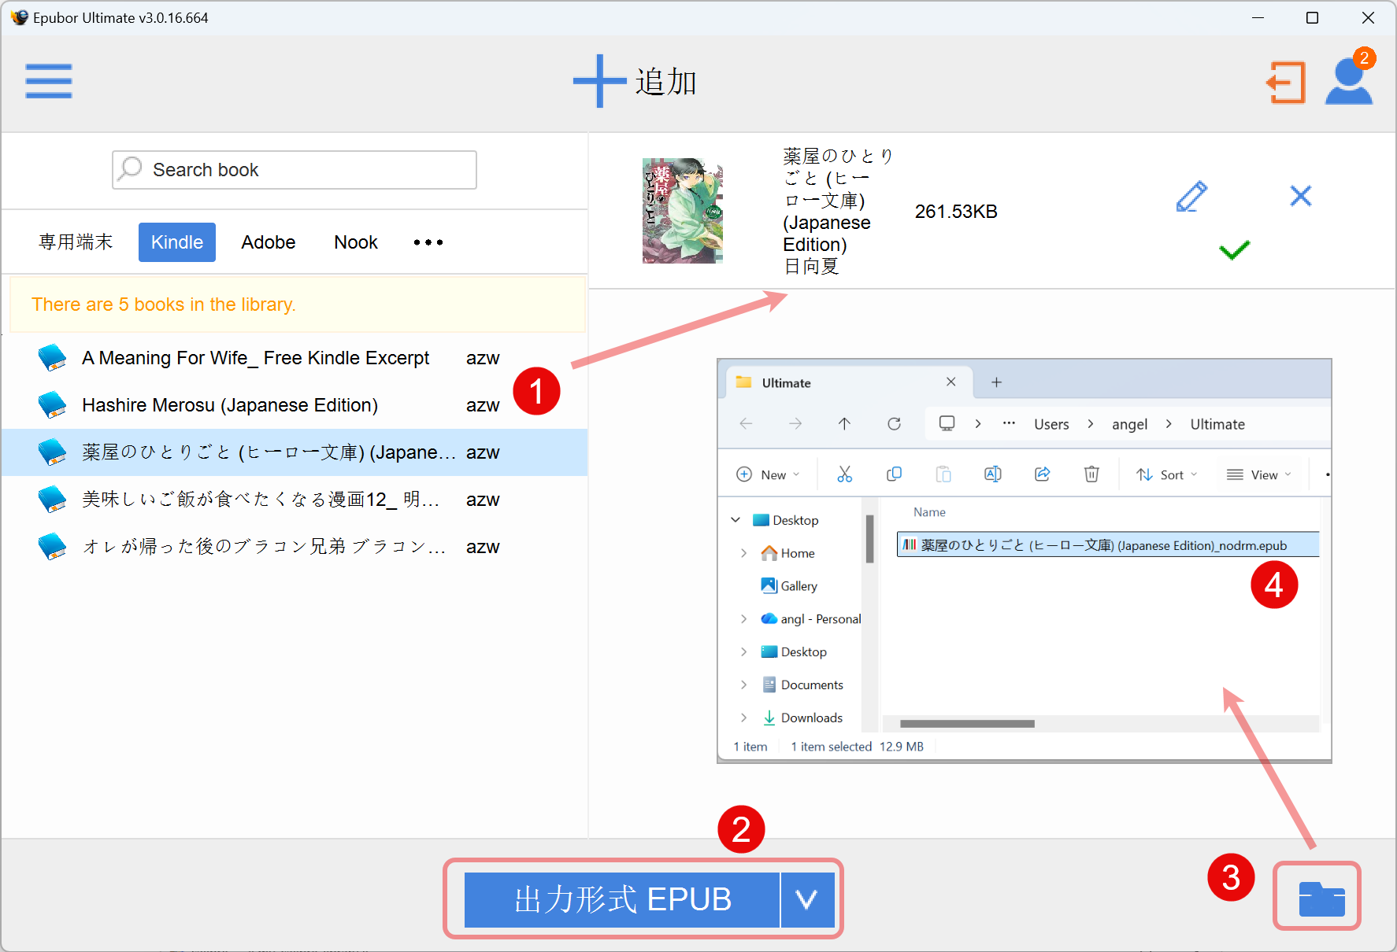Click the Copy icon in Explorer
1397x952 pixels.
(x=894, y=474)
